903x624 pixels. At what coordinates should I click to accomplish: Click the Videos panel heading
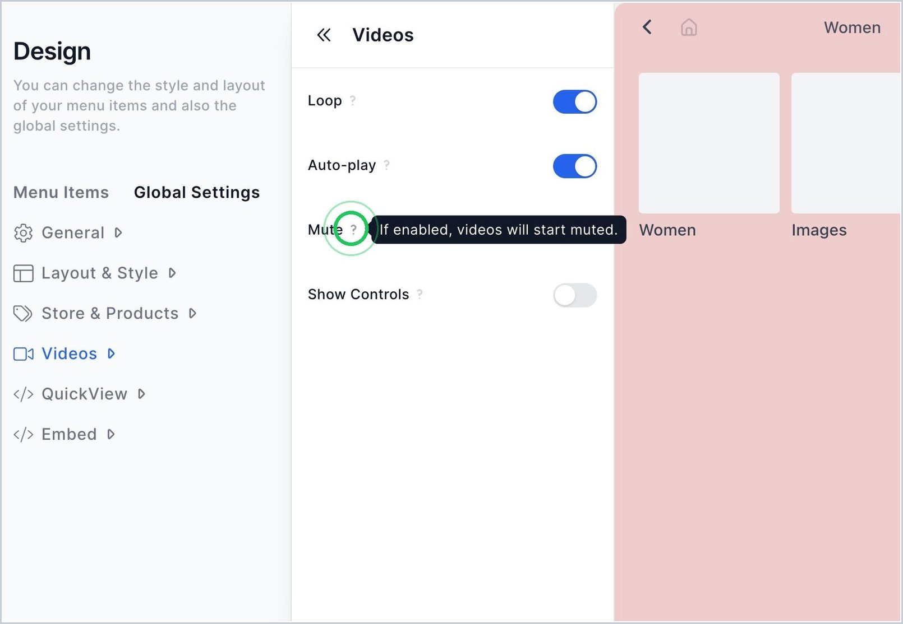tap(383, 35)
